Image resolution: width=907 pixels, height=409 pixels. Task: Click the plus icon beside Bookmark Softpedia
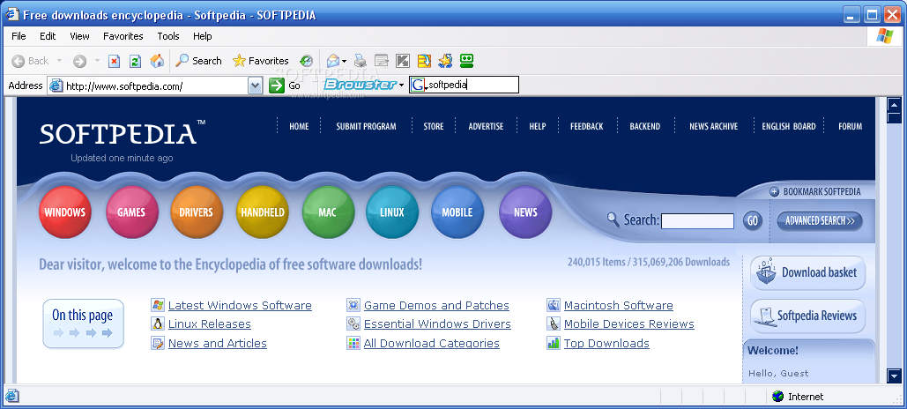click(x=775, y=191)
